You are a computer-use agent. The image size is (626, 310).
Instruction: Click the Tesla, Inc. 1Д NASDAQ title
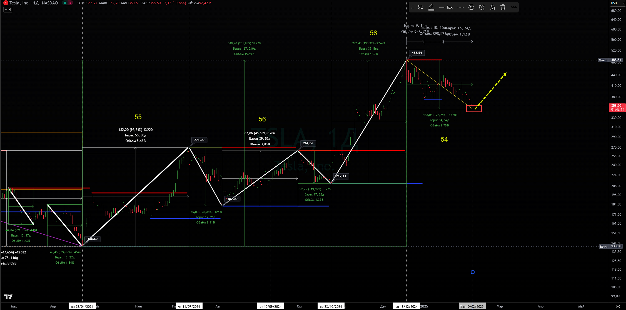[x=34, y=3]
